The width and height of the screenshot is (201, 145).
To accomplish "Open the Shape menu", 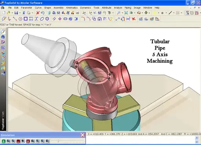I will coord(48,8).
